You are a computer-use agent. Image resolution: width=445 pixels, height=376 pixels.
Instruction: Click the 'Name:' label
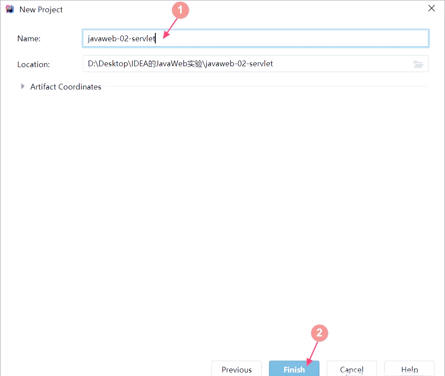point(29,39)
